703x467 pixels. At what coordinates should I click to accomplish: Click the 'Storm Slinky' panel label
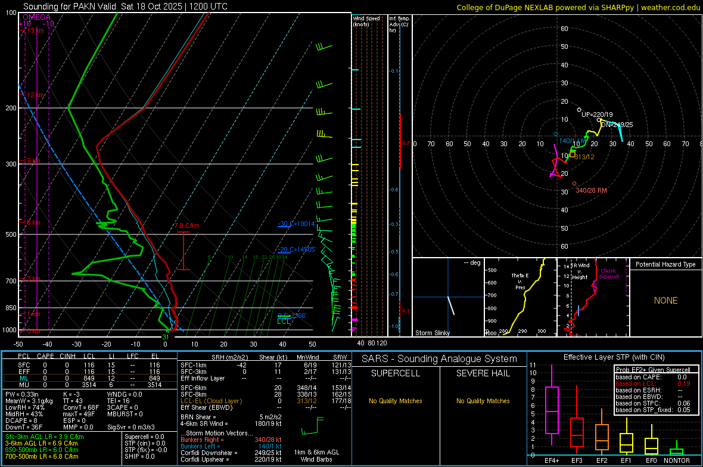coord(432,333)
